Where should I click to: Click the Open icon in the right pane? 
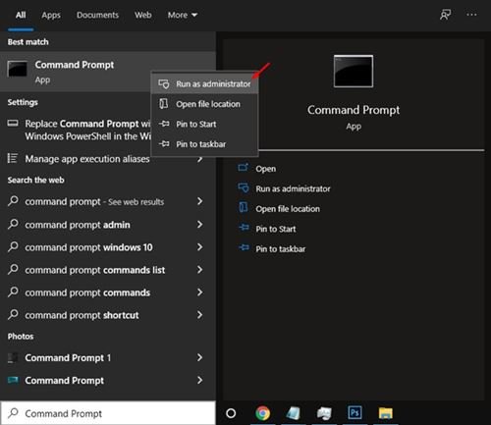click(x=244, y=168)
